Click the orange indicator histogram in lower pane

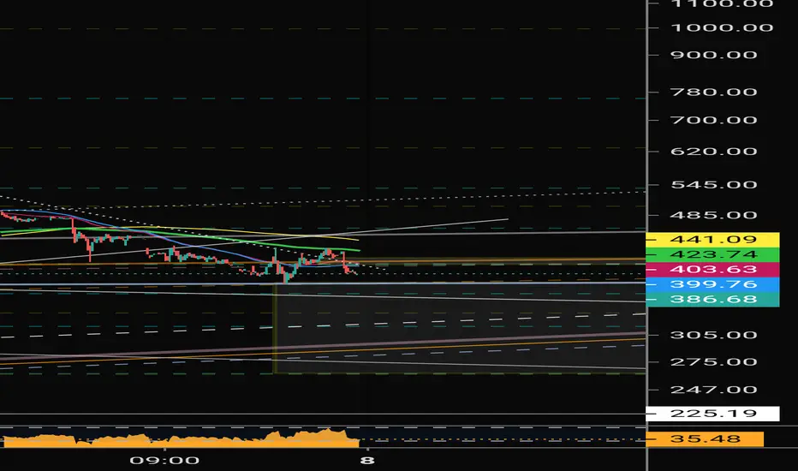181,440
